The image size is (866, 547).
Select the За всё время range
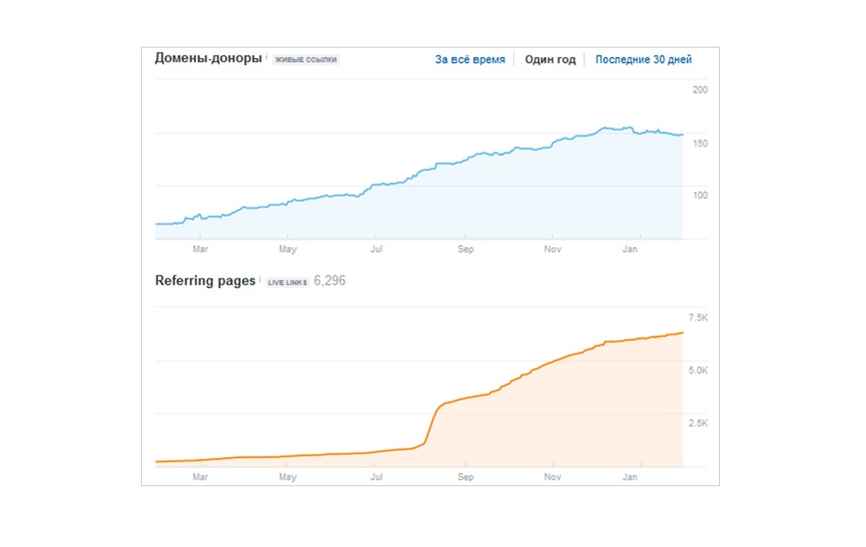point(470,59)
